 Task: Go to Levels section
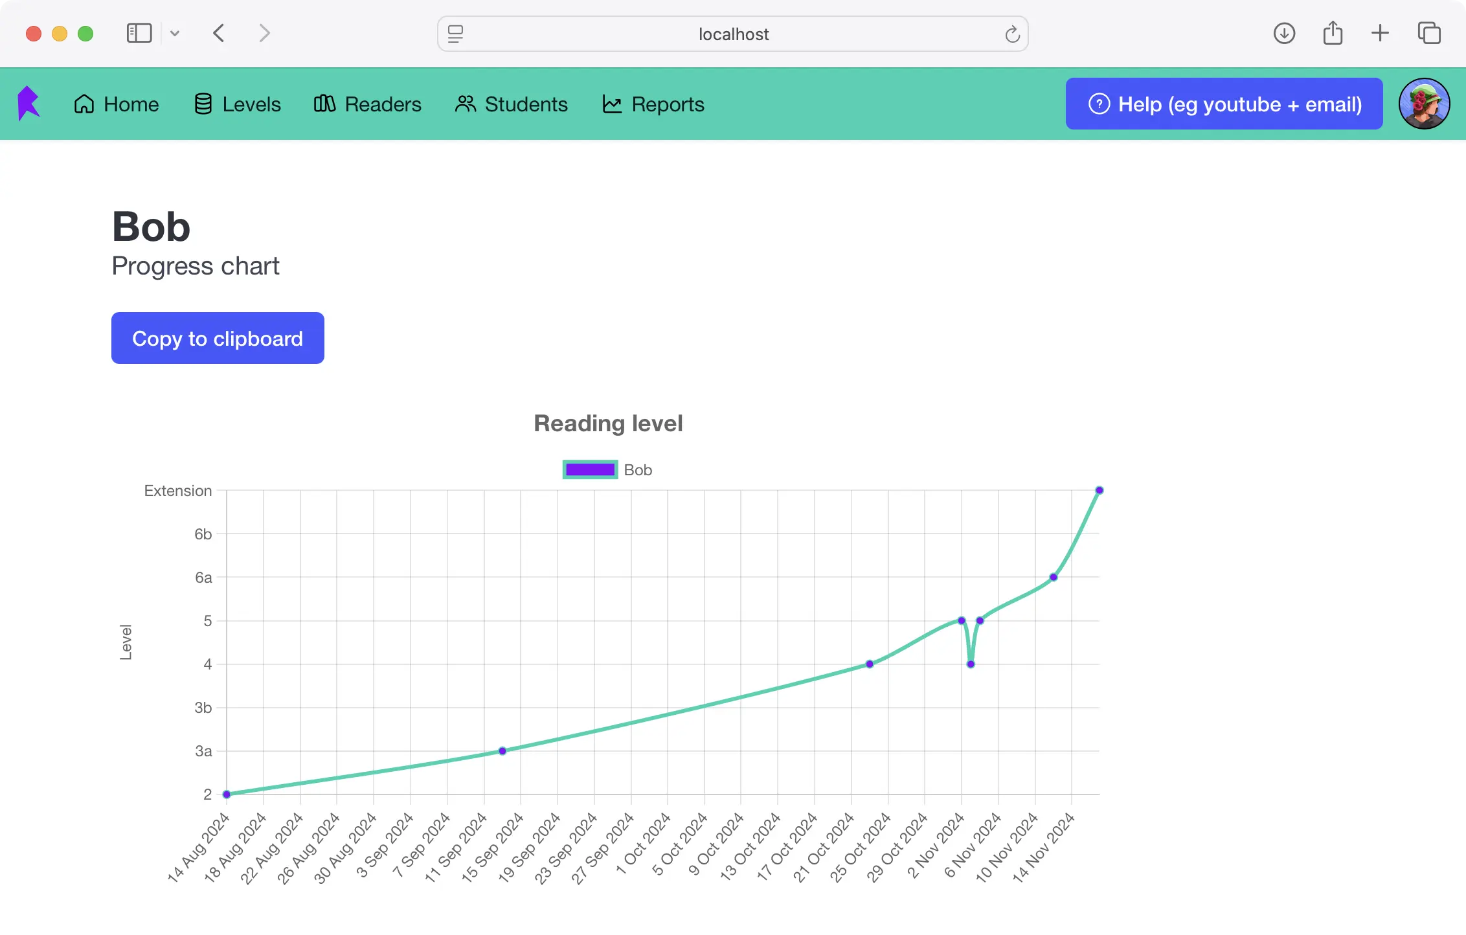[x=238, y=104]
